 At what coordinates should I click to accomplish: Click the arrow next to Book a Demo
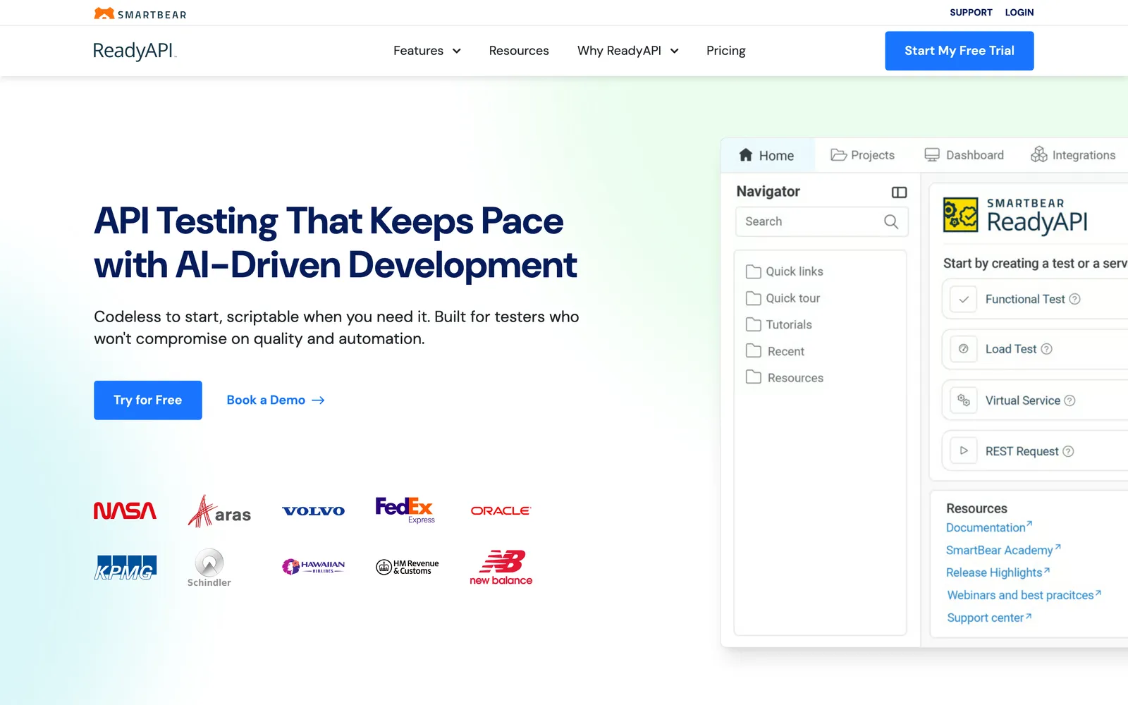coord(318,400)
